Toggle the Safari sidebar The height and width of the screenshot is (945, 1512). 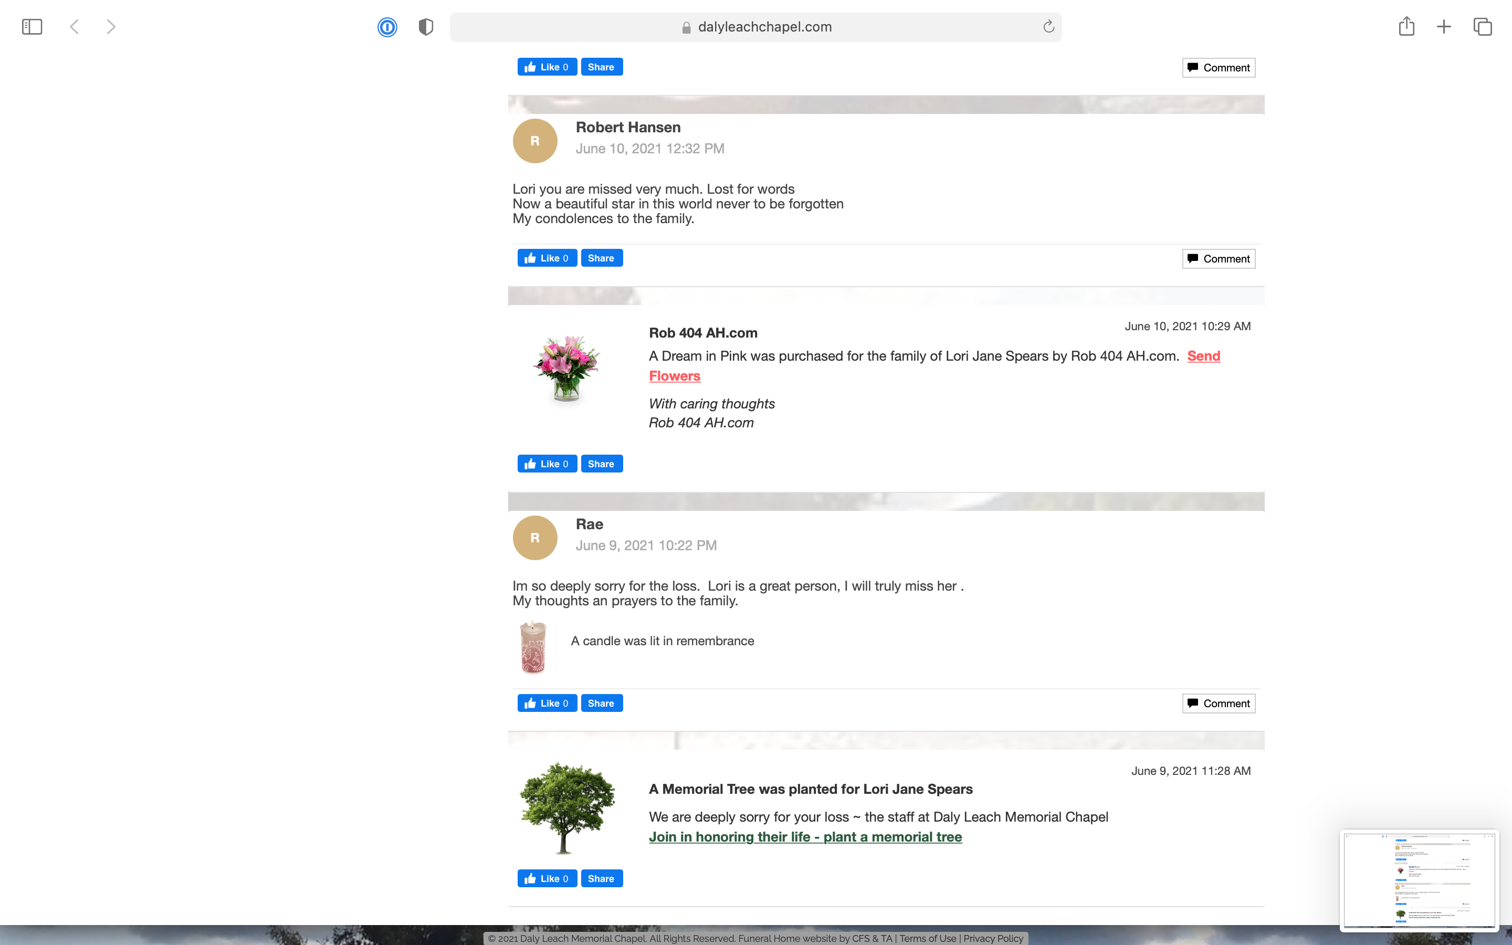(x=32, y=27)
